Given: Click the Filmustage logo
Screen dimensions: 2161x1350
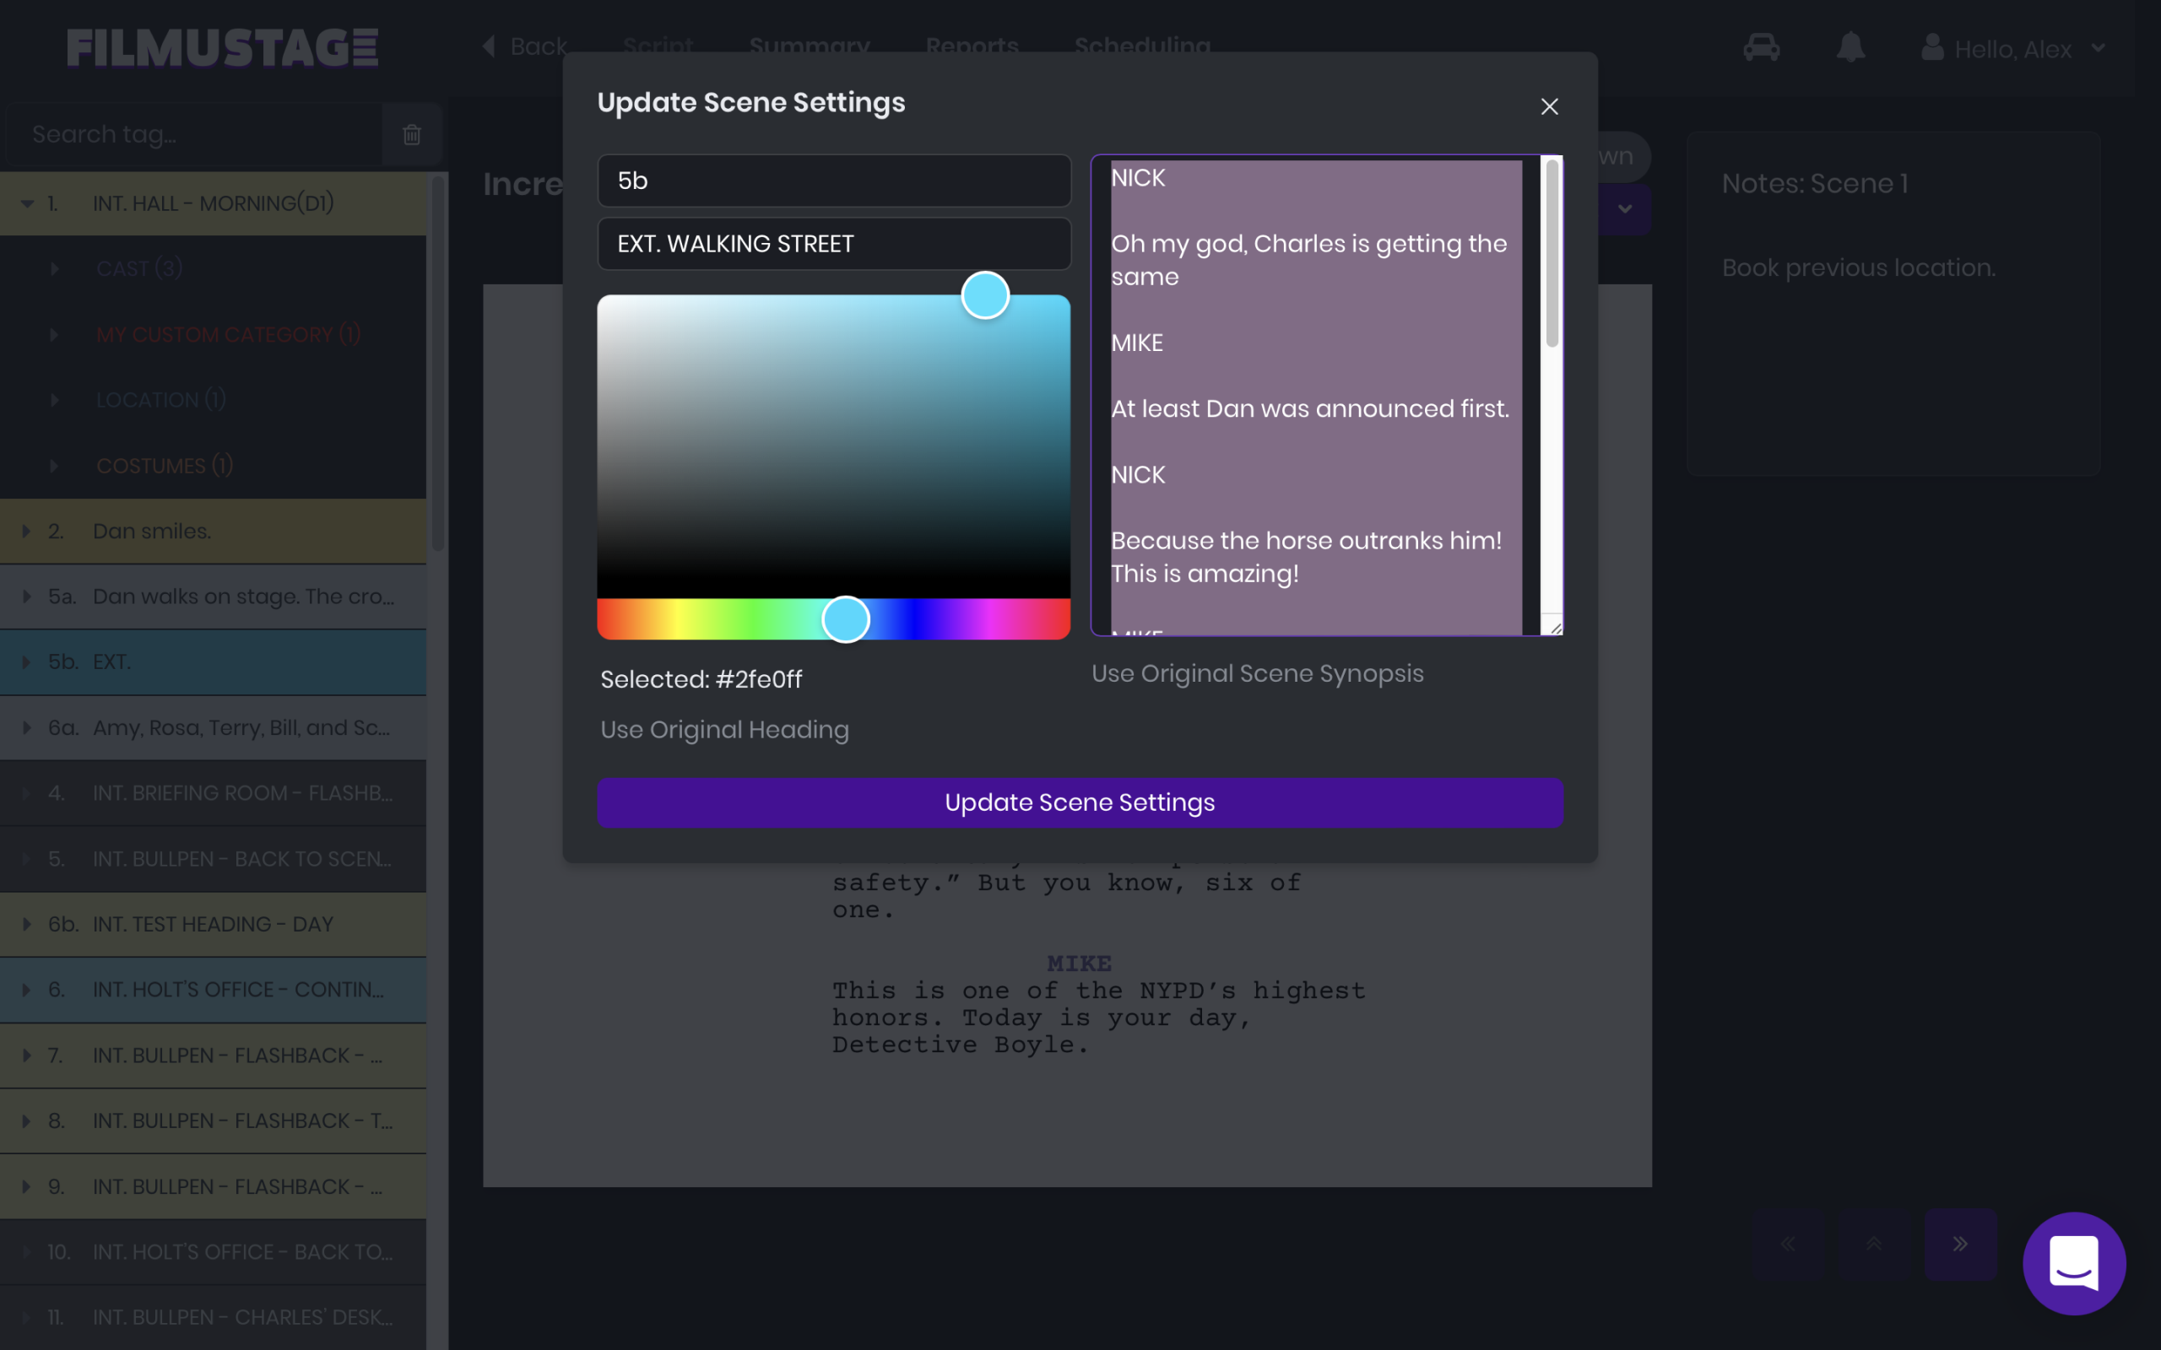Looking at the screenshot, I should click(x=221, y=46).
